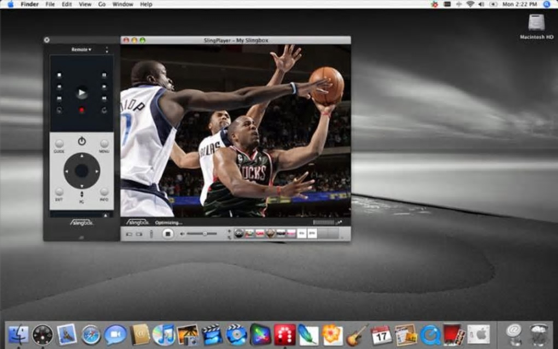Click the d-pad up arrow

[82, 156]
